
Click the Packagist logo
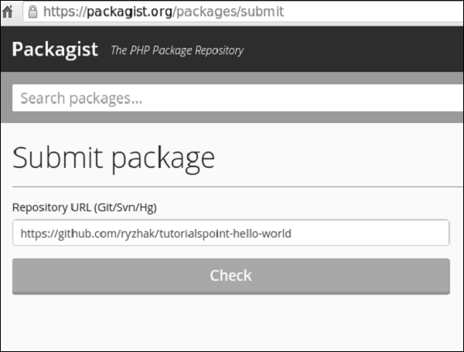tap(55, 50)
